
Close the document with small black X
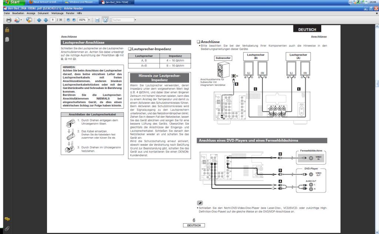(x=376, y=13)
